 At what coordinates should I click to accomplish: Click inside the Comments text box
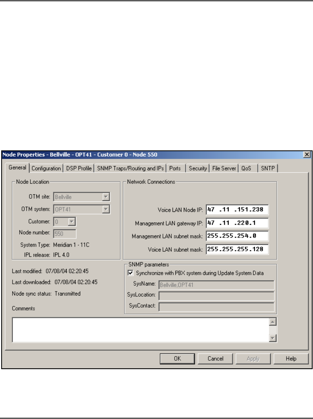click(x=141, y=330)
